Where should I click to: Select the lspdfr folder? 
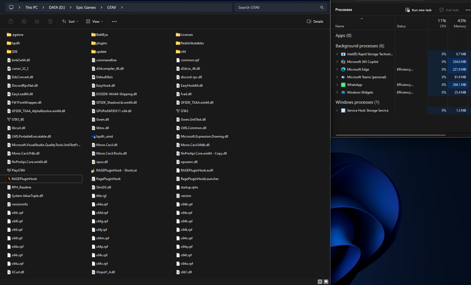tap(14, 43)
